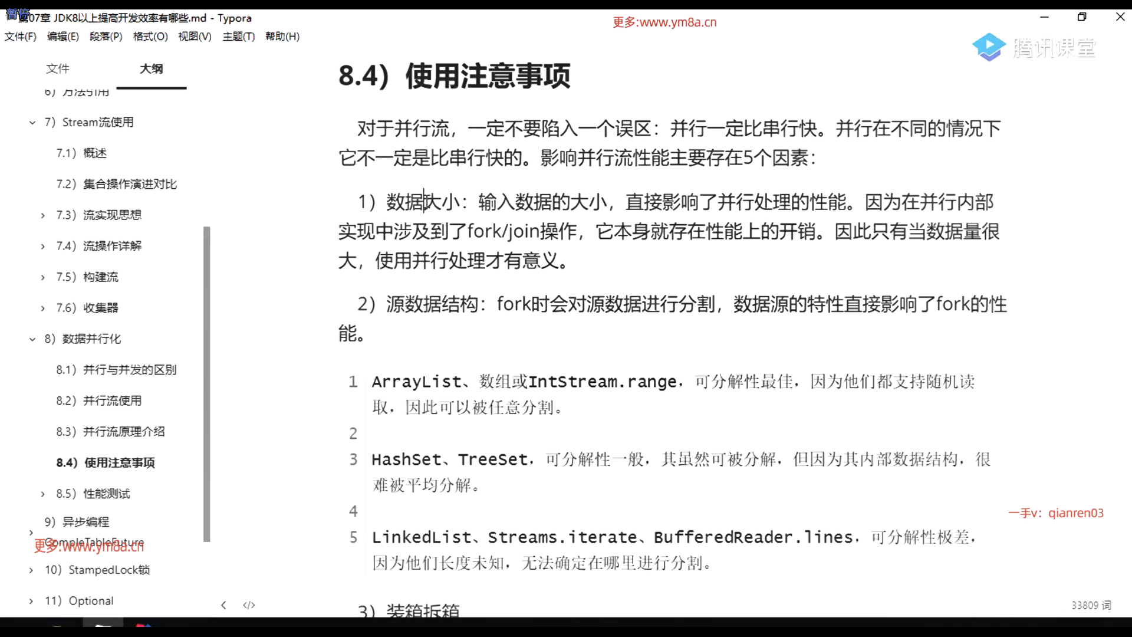This screenshot has width=1132, height=637.
Task: Switch to the 大纲 sidebar tab
Action: pos(152,68)
